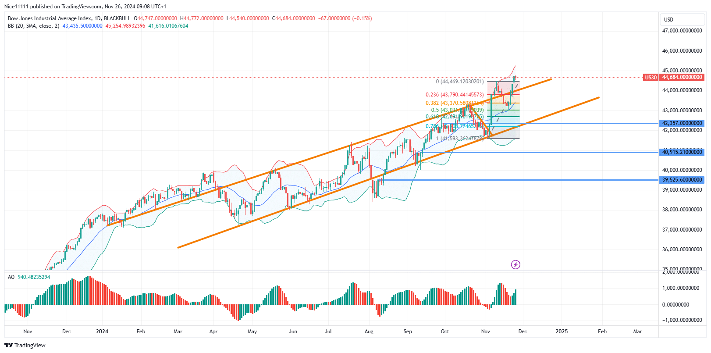Click the TradingView logo at bottom left

[x=25, y=345]
